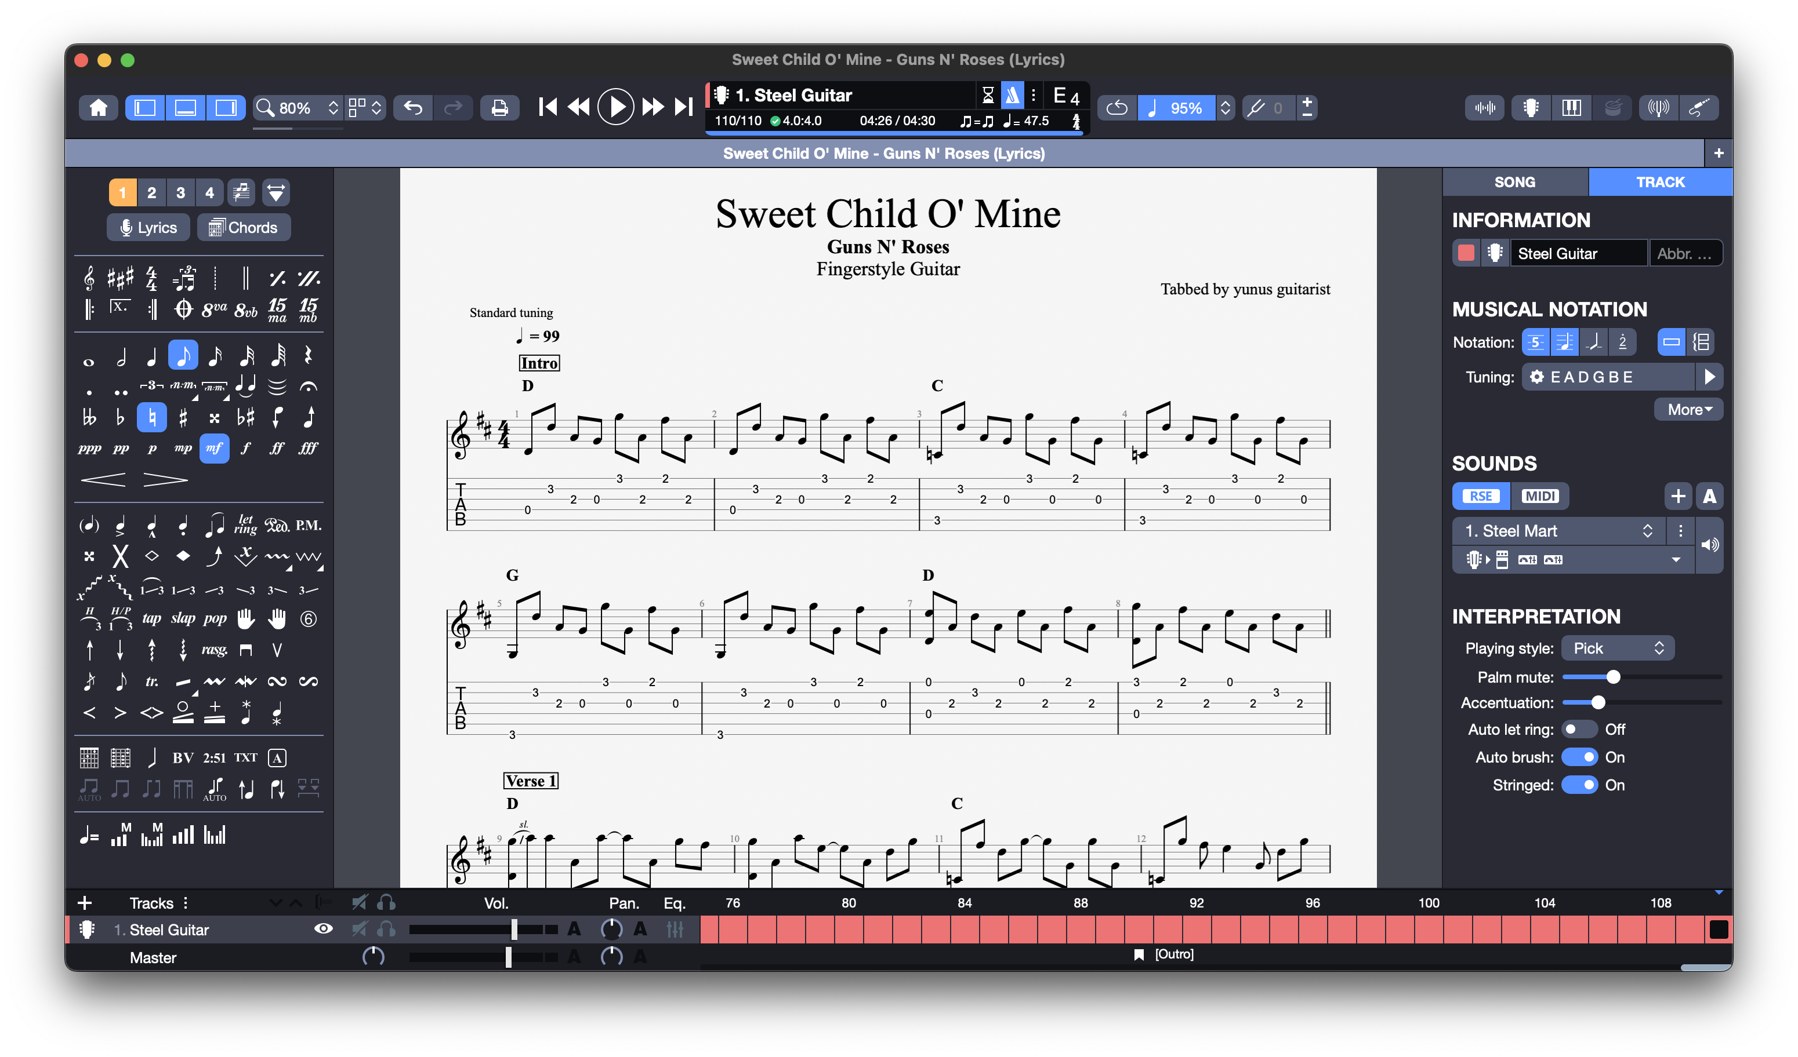Insert a treble clef symbol
Screen dimensions: 1798x1057
tap(89, 278)
